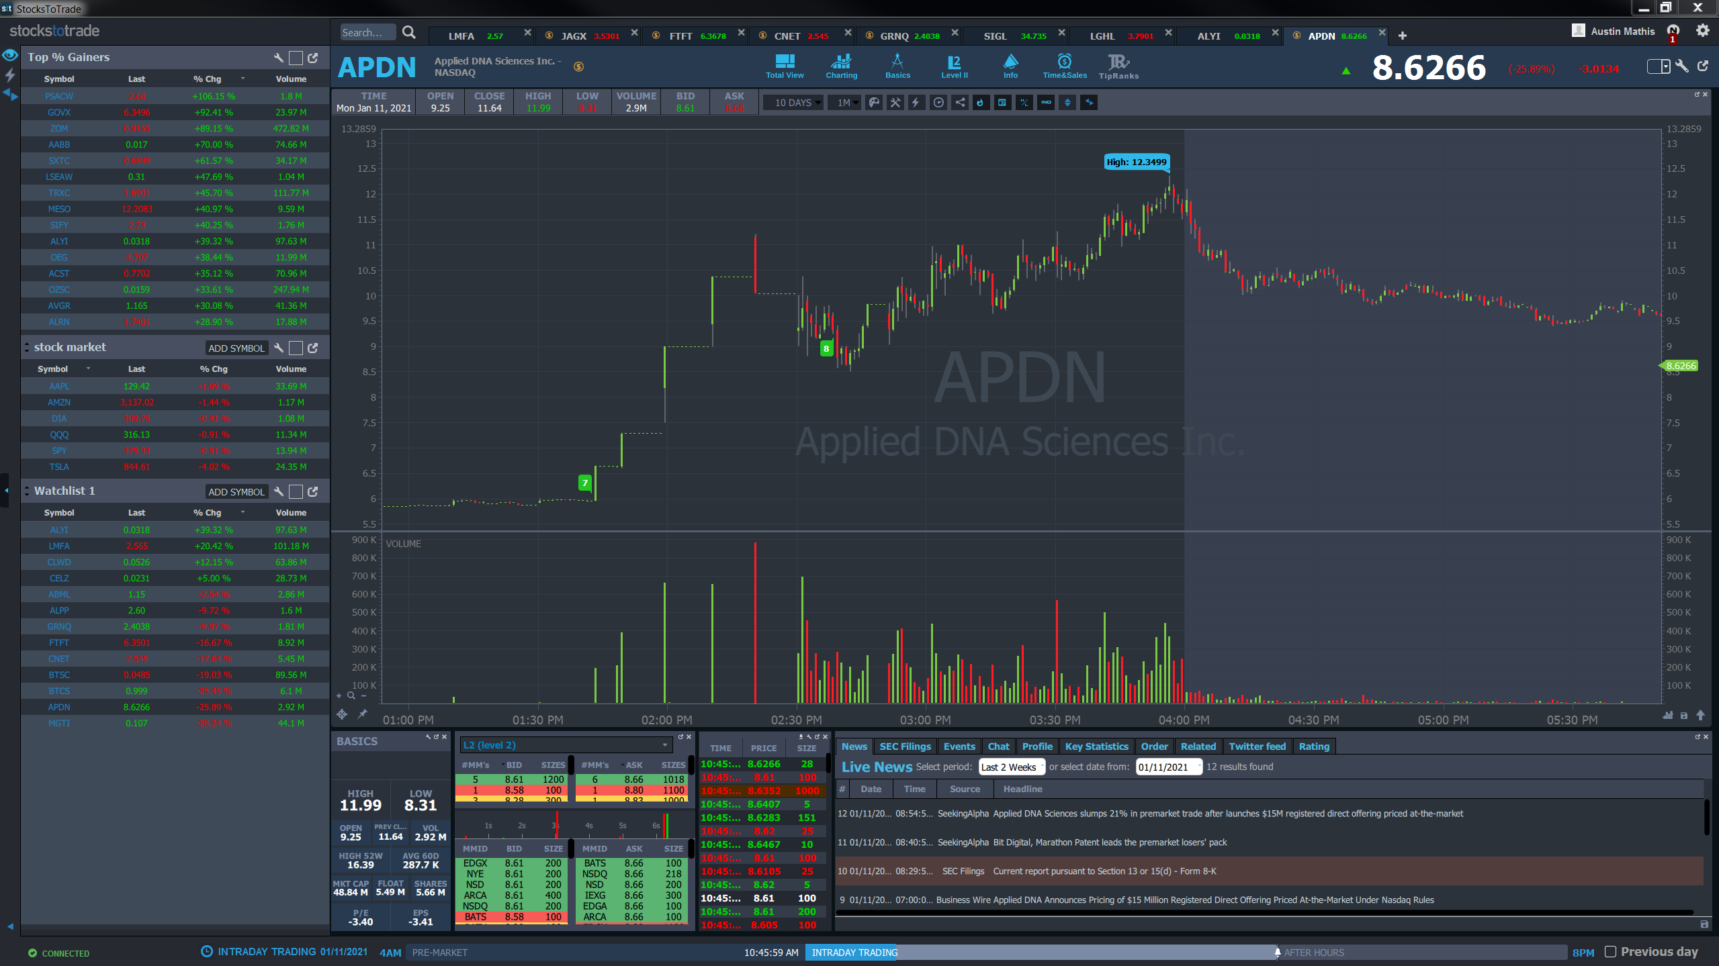Enable the Previous day checkbox
Image resolution: width=1719 pixels, height=966 pixels.
pyautogui.click(x=1610, y=951)
